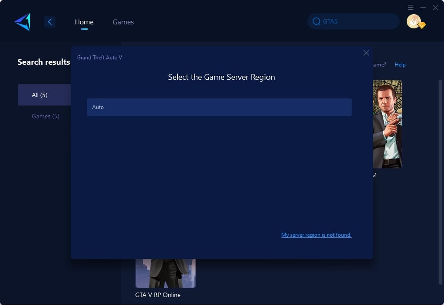Open the Games tab
The height and width of the screenshot is (305, 444).
pos(123,22)
